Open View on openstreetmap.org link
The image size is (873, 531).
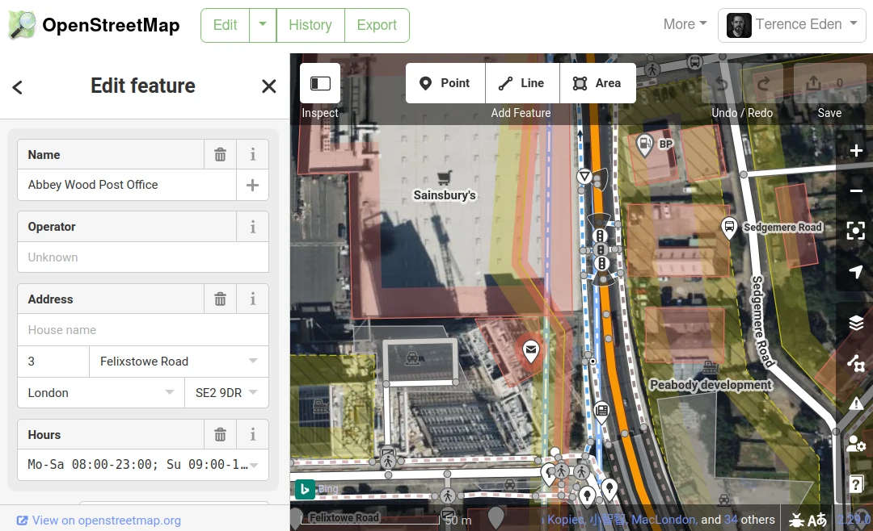point(99,521)
